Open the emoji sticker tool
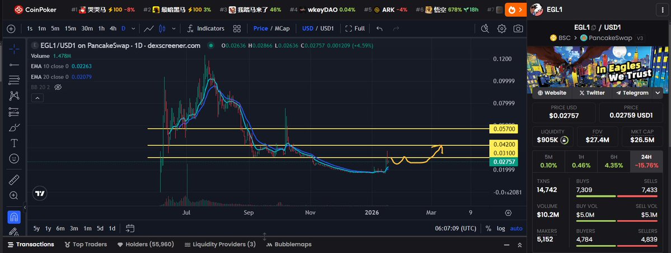 (x=14, y=159)
